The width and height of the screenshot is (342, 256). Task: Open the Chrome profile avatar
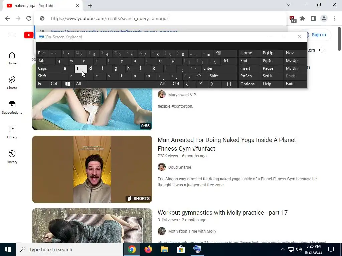point(324,18)
